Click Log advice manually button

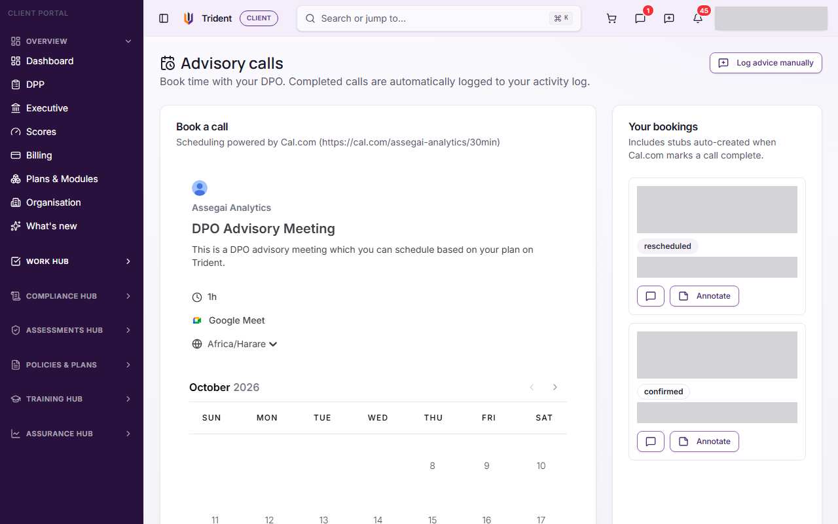click(x=766, y=63)
